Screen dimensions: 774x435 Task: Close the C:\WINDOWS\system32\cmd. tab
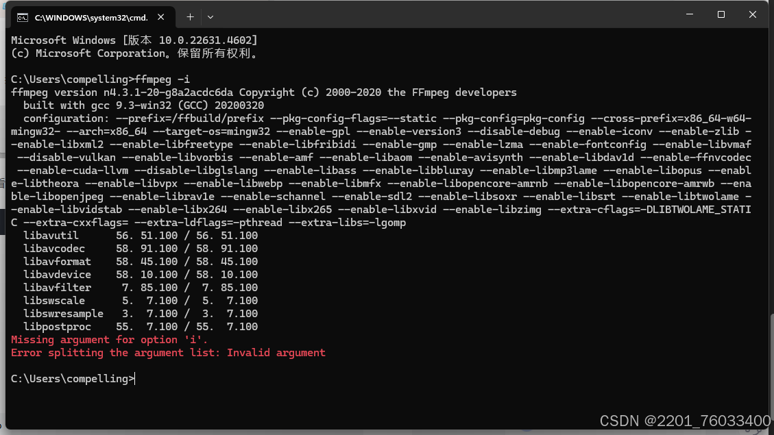[162, 16]
